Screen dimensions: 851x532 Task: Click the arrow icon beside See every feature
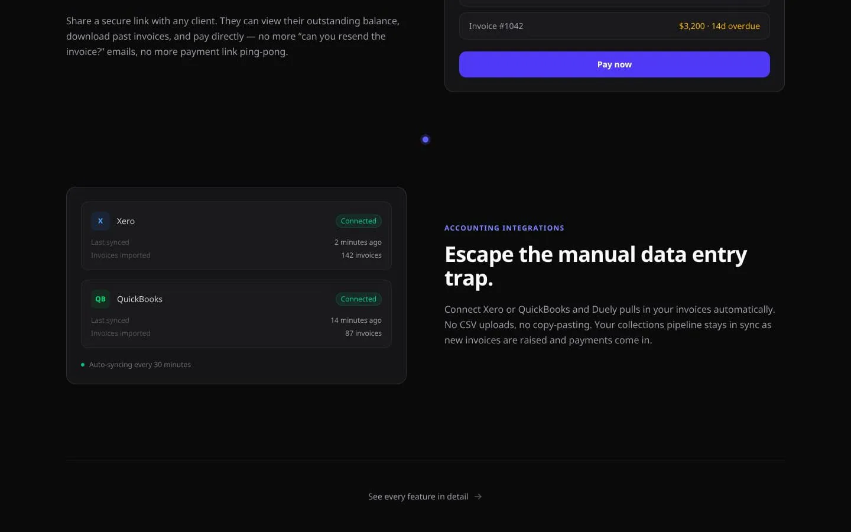coord(478,497)
